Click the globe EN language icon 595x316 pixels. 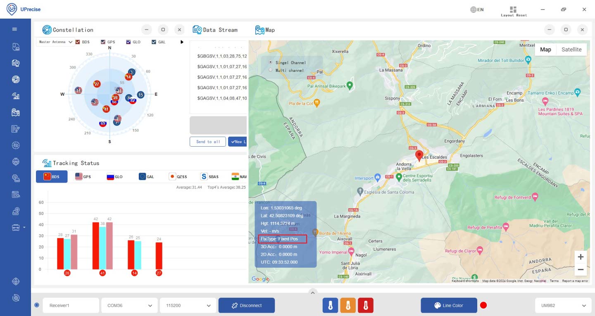[x=477, y=10]
